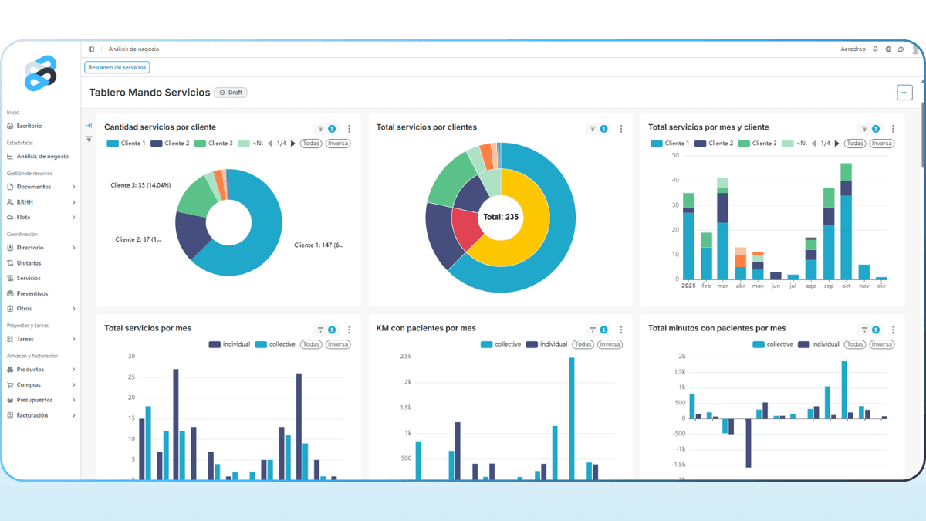Toggle Cliente 3 legend in Cantidad servicios por cliente
The width and height of the screenshot is (926, 521).
(x=214, y=144)
